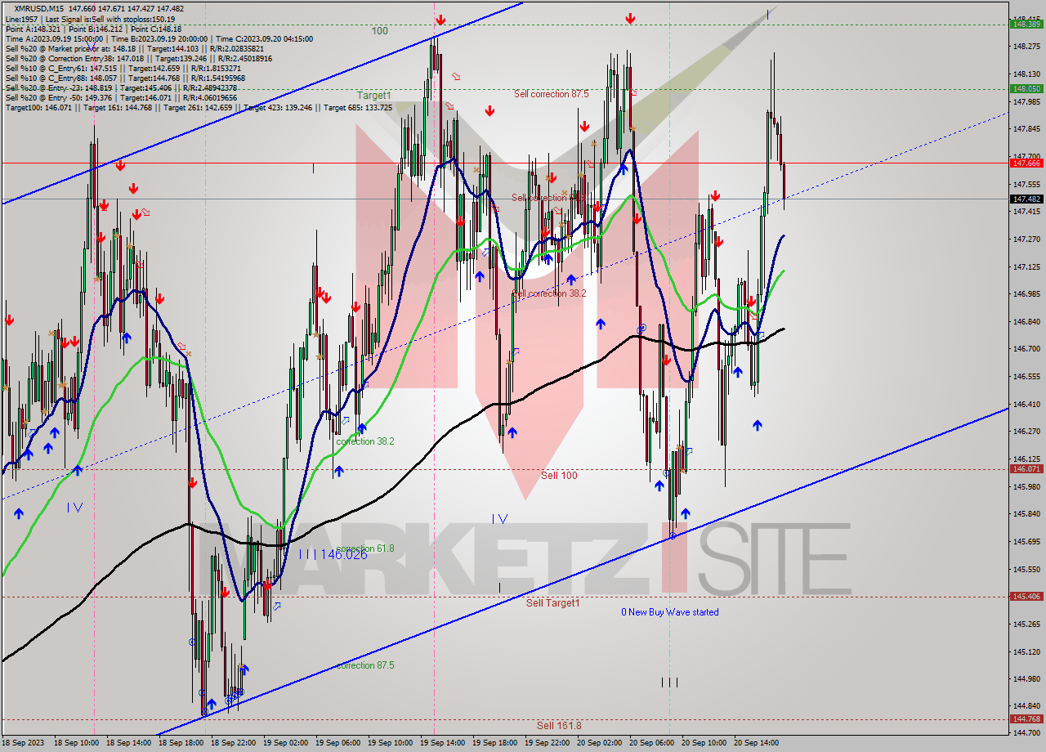Click the 148.415 price axis value
Image resolution: width=1046 pixels, height=752 pixels.
(1026, 19)
